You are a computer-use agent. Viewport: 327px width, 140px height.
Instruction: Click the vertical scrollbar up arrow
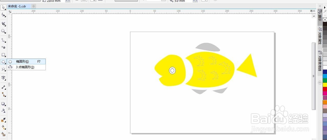tap(314, 16)
